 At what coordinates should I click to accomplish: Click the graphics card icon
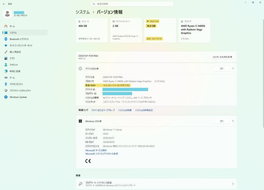pyautogui.click(x=114, y=21)
